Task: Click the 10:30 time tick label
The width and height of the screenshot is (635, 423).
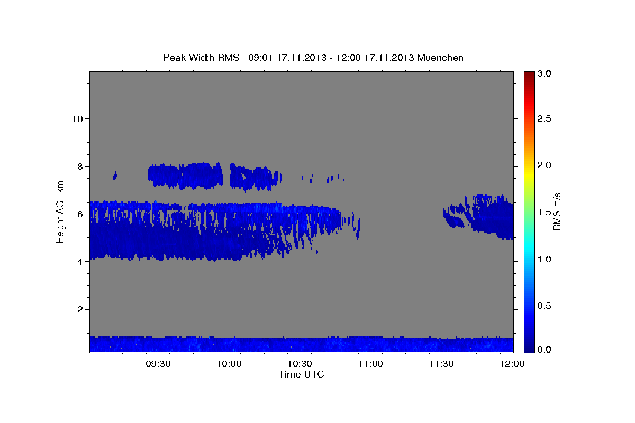Action: (300, 364)
